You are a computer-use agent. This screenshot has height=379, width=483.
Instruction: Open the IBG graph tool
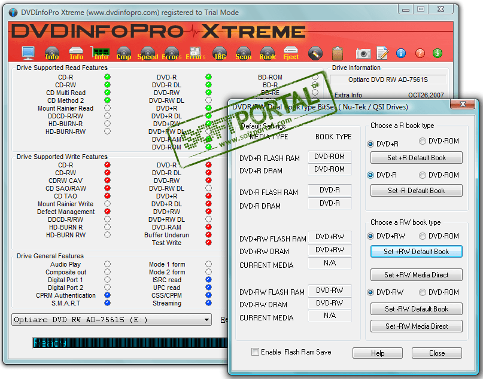tap(220, 53)
